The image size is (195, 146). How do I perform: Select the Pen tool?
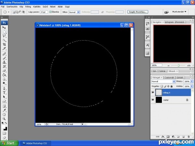[4, 88]
